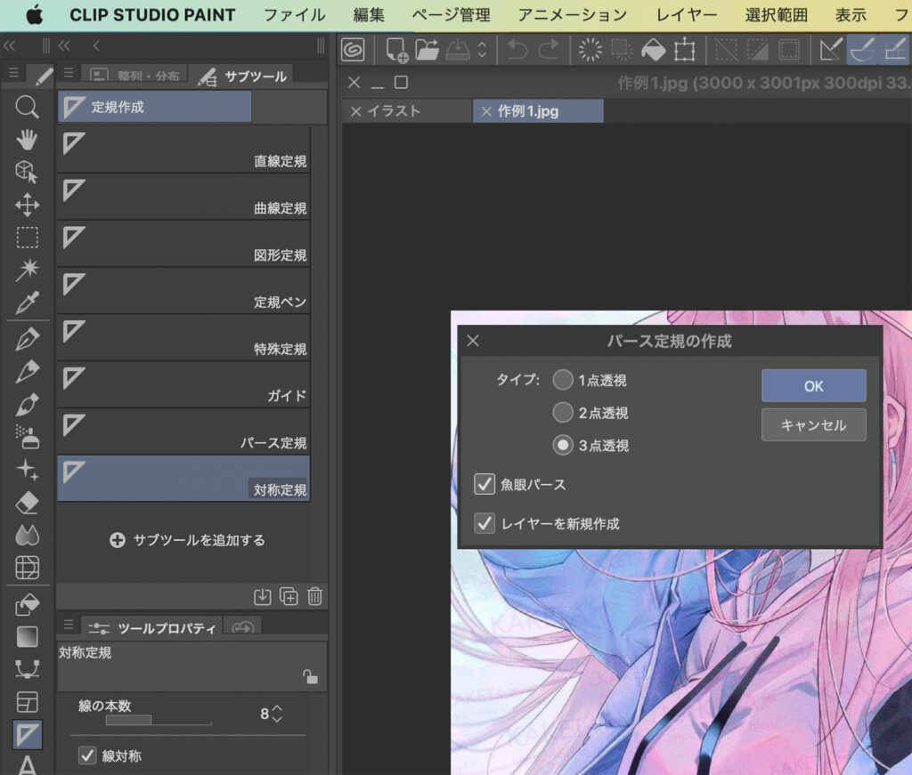Select the Move Layer tool
This screenshot has width=912, height=775.
27,205
